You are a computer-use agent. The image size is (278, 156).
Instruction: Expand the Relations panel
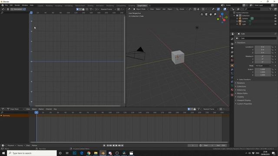coord(240,83)
